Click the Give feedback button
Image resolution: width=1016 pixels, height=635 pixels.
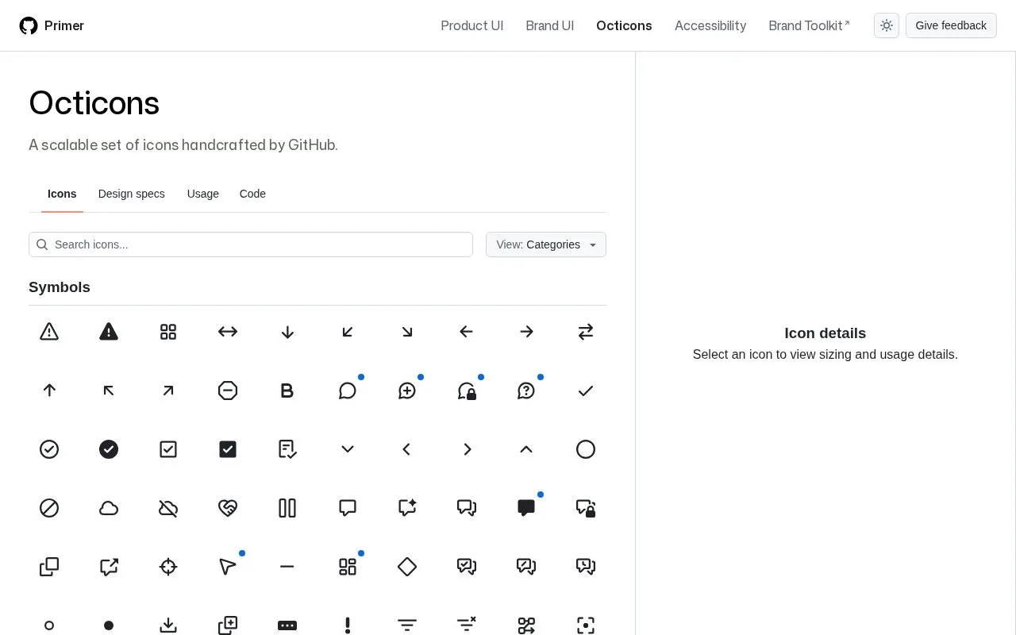click(951, 25)
